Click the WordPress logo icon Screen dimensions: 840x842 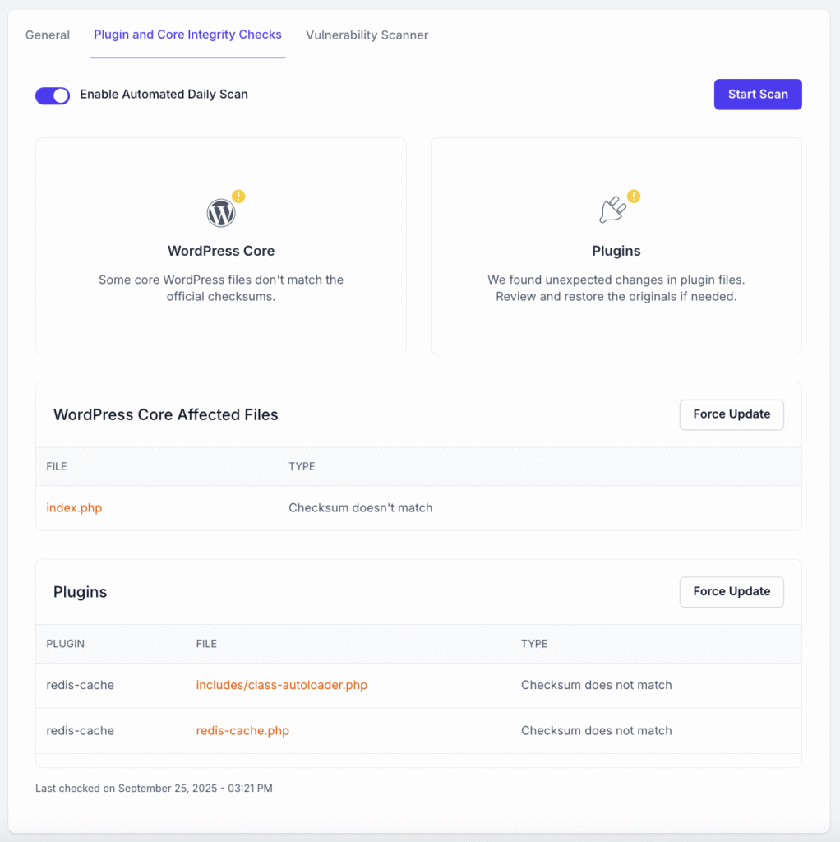(x=220, y=213)
